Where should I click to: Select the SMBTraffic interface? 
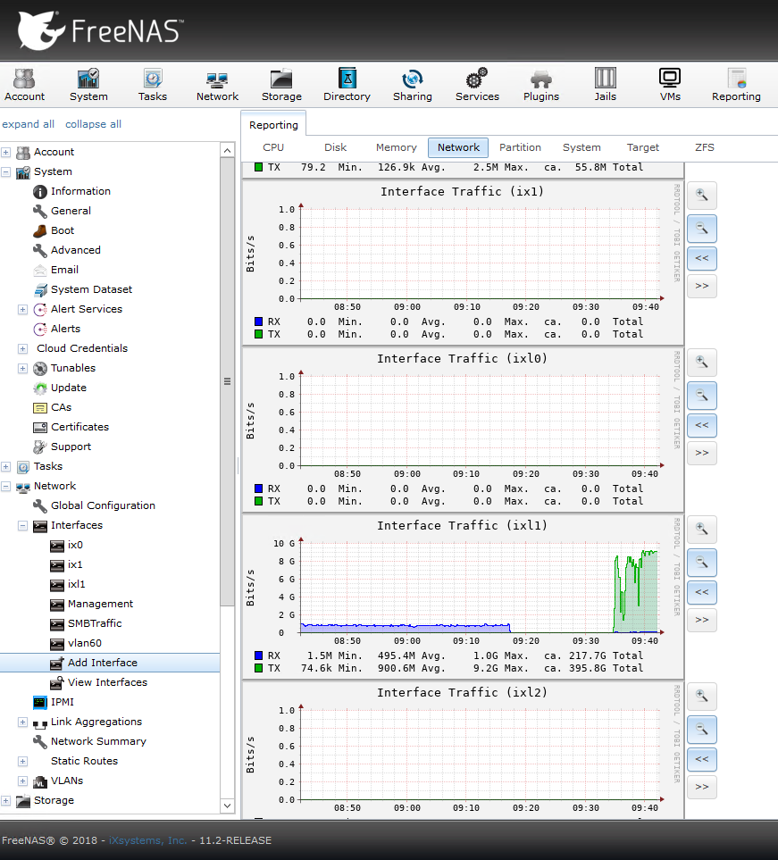[95, 623]
